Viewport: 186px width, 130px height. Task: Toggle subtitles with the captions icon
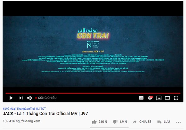[141, 98]
